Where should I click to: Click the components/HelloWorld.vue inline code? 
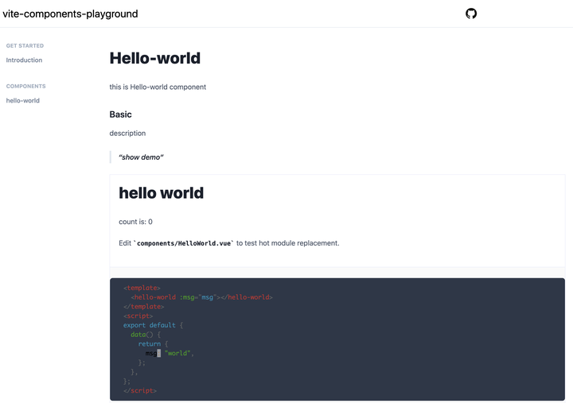(185, 243)
